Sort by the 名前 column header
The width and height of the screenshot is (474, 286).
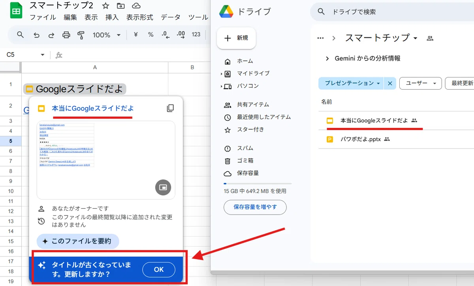(x=326, y=102)
